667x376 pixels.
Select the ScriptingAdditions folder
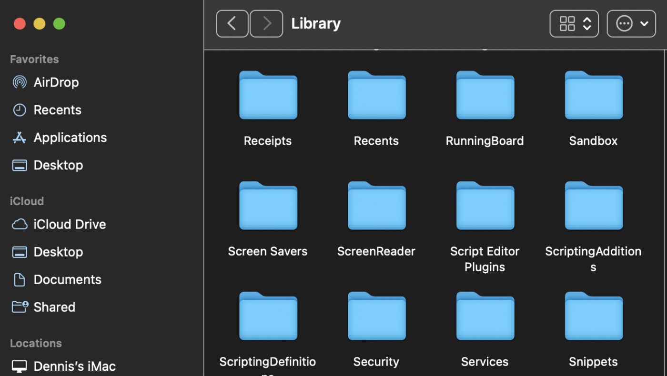(x=593, y=206)
